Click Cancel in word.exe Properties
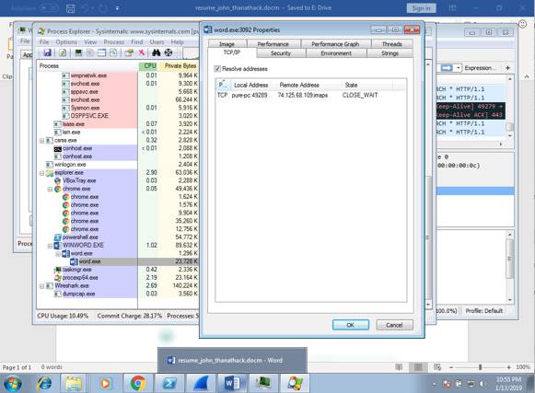The height and width of the screenshot is (393, 535). point(394,325)
